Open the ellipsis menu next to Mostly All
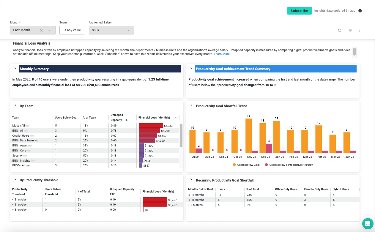The width and height of the screenshot is (375, 232). (x=27, y=125)
